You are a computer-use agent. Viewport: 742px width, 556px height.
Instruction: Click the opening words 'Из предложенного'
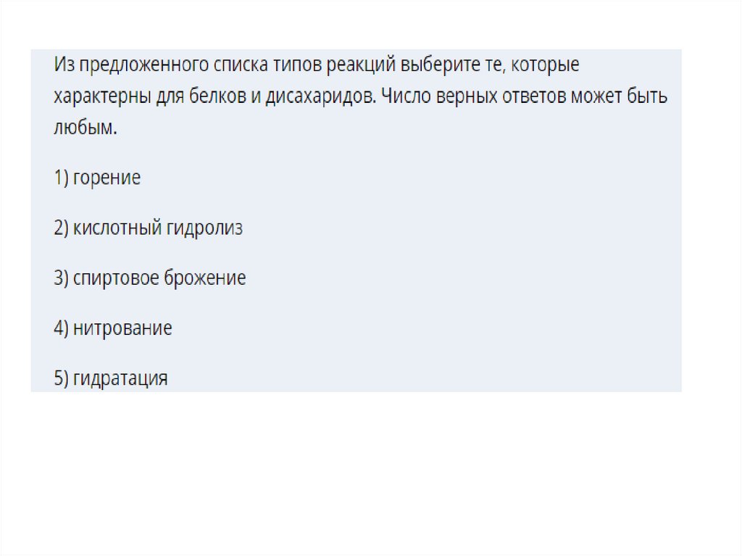pyautogui.click(x=123, y=65)
